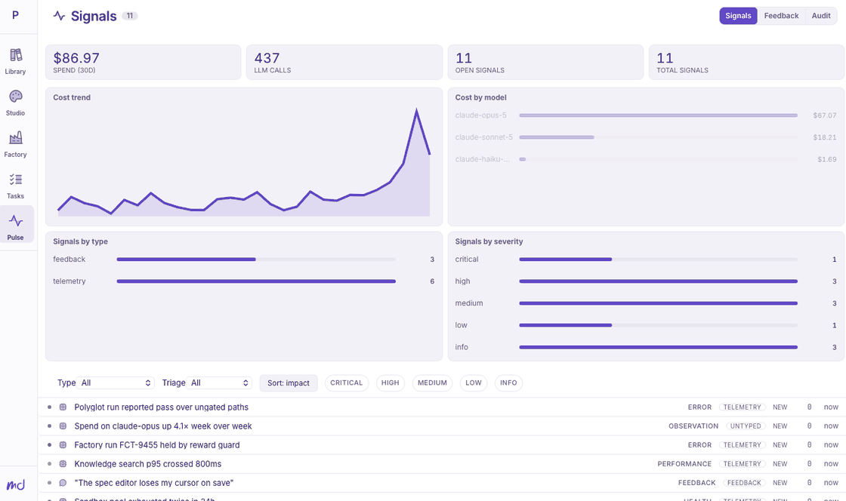Click FEEDBACK tag on spec editor row
The image size is (846, 501).
744,483
